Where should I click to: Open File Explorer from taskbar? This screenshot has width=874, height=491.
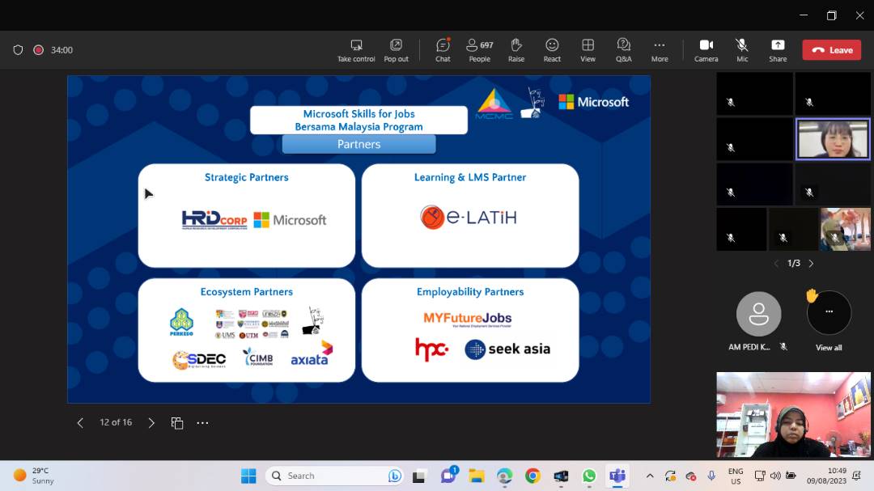pyautogui.click(x=477, y=476)
